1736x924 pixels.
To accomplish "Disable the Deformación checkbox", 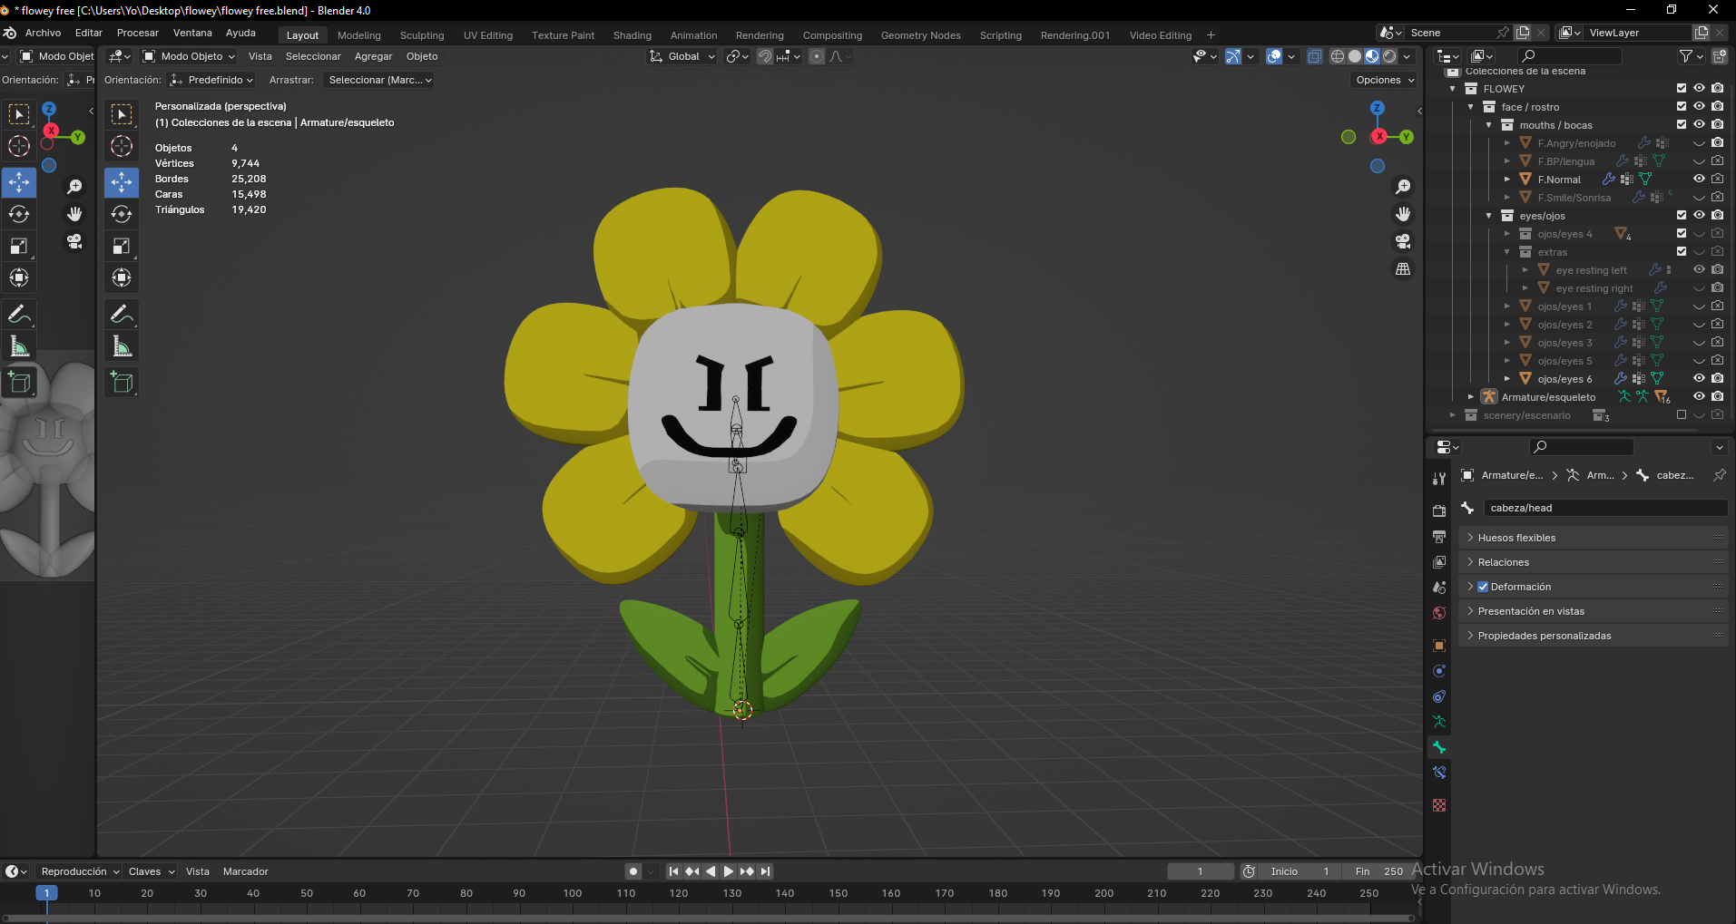I will click(x=1483, y=586).
